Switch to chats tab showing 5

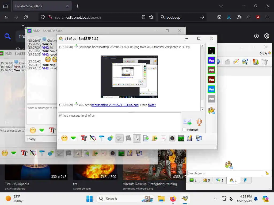[220, 180]
